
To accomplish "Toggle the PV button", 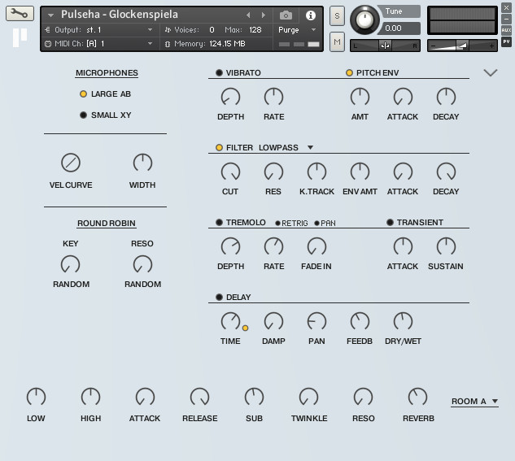I will (x=506, y=41).
